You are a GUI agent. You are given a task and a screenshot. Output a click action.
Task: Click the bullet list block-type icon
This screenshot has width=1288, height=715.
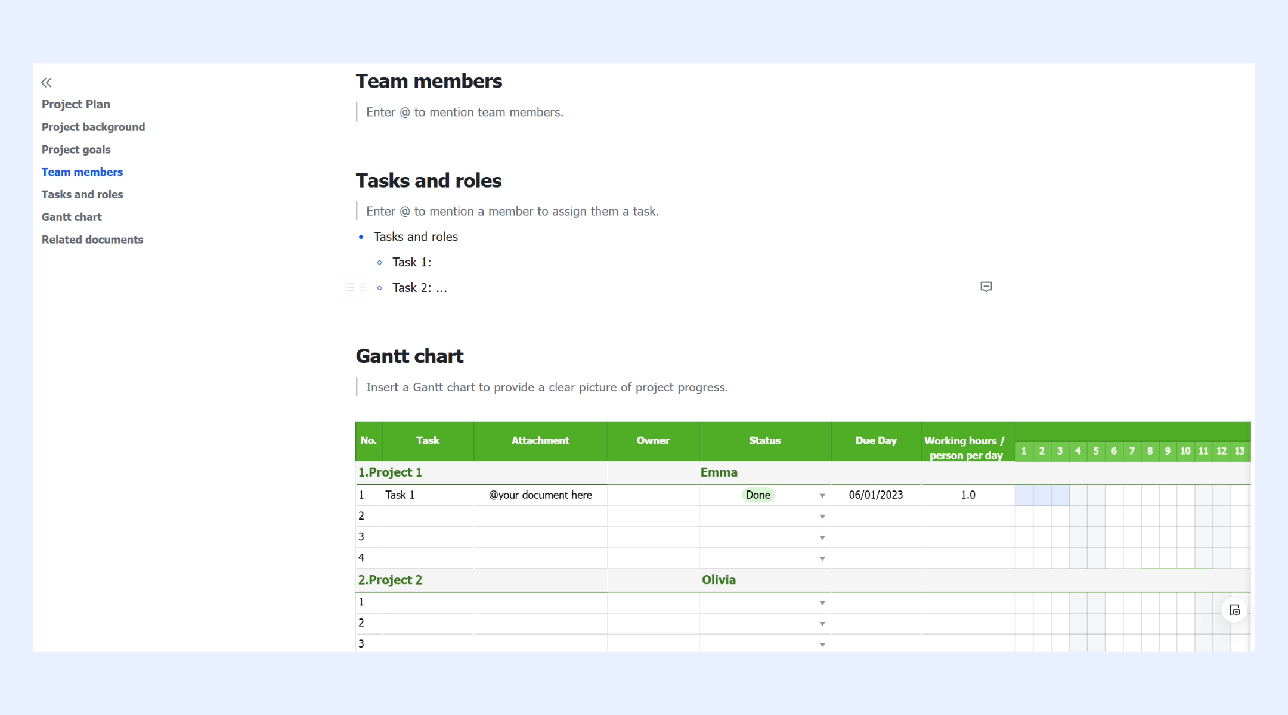coord(349,288)
